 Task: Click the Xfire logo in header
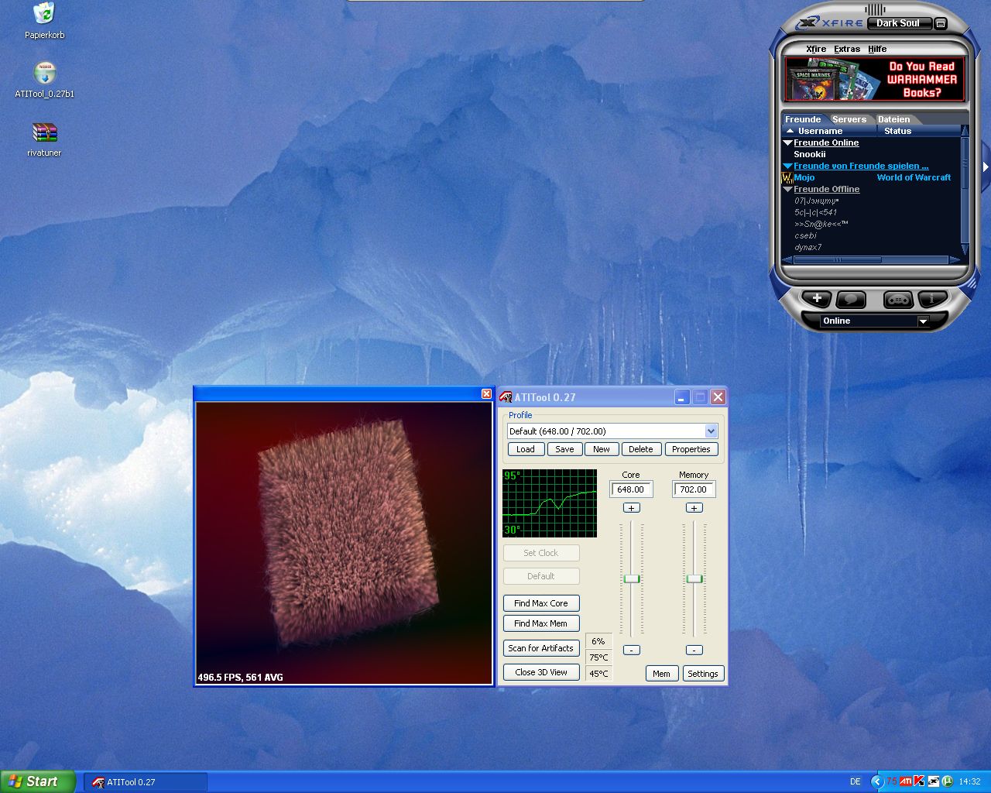tap(829, 23)
